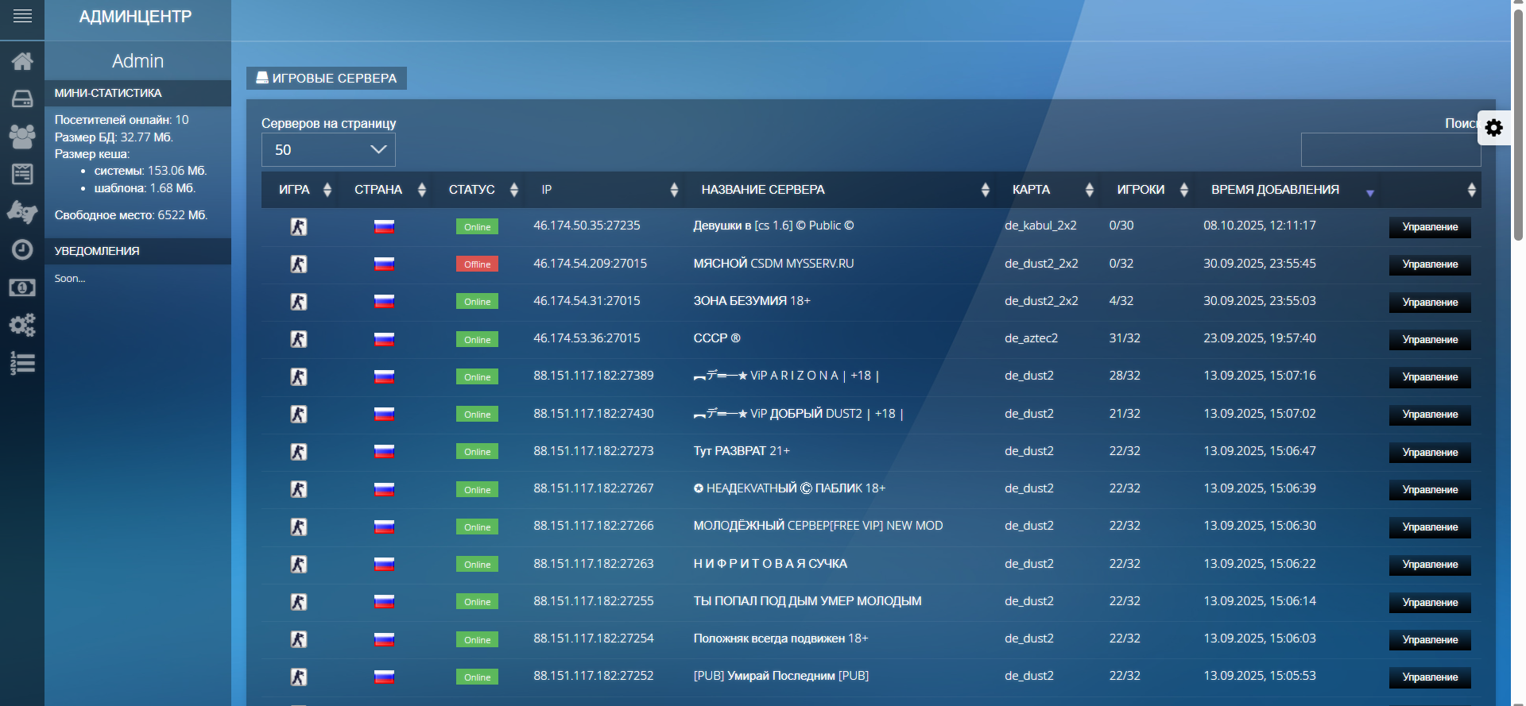Open the users group icon in sidebar
Screen dimensions: 1526x706
(22, 137)
